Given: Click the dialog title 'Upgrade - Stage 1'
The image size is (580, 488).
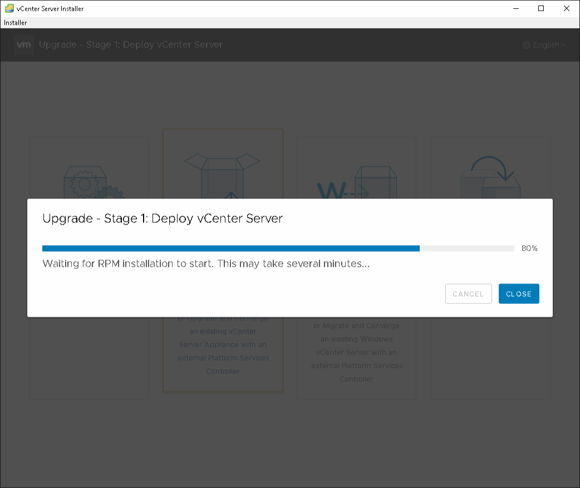Looking at the screenshot, I should [163, 218].
